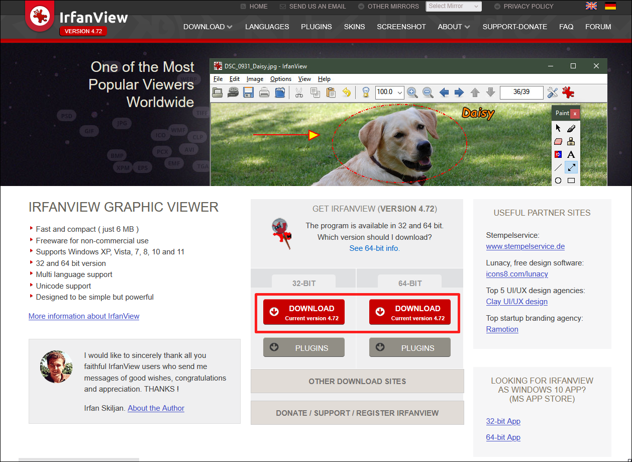
Task: Click the Cut scissors icon in IrfanView toolbar
Action: (299, 93)
